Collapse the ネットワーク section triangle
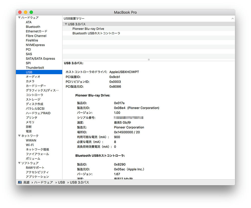The width and height of the screenshot is (251, 208). tap(19, 136)
